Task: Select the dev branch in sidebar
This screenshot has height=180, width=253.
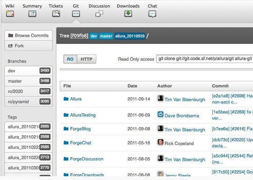Action: 29,71
